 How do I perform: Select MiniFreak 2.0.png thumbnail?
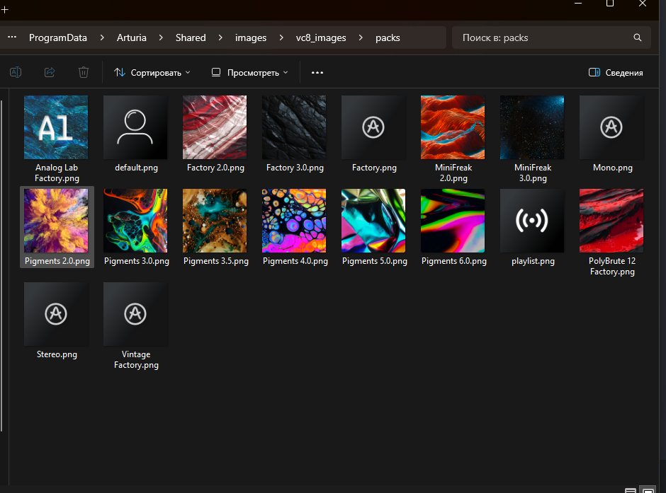[453, 127]
